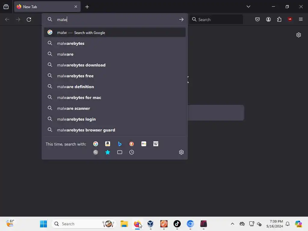Search this time with eBay icon

[x=143, y=144]
